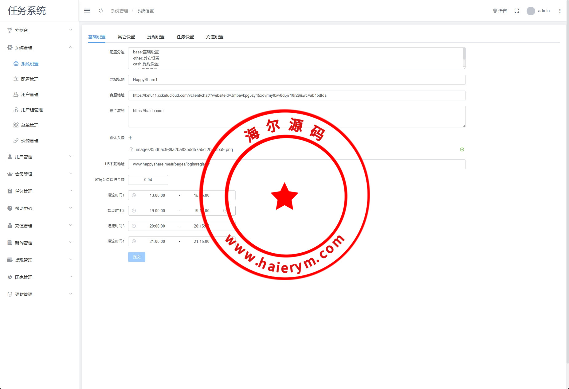This screenshot has width=569, height=389.
Task: Click the hamburger menu collapse icon
Action: pos(87,11)
